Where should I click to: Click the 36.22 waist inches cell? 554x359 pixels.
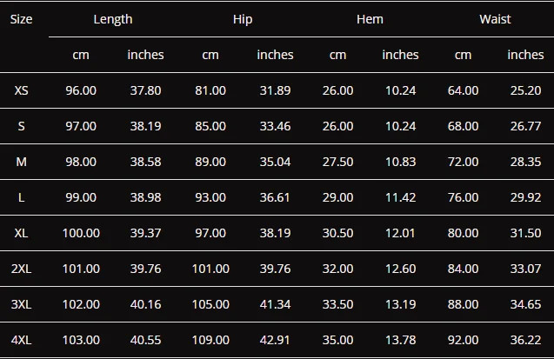[525, 340]
